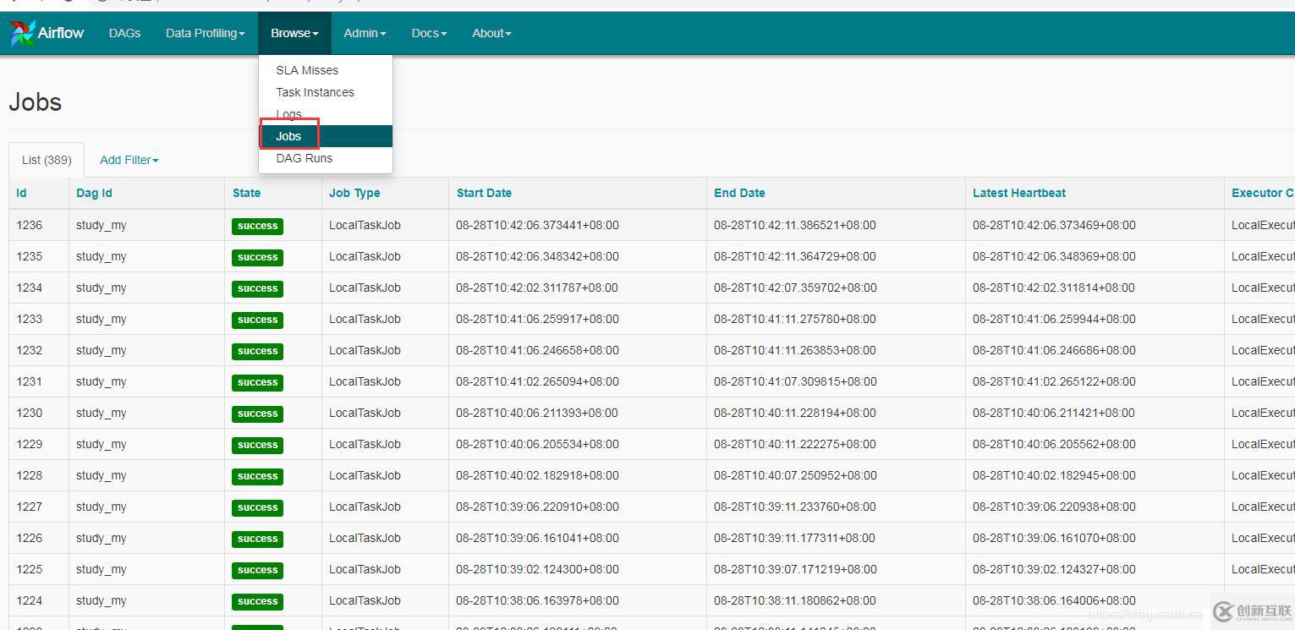Open the About dropdown menu

click(491, 33)
